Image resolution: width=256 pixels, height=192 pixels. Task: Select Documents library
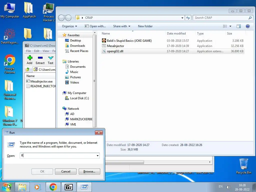[75, 66]
